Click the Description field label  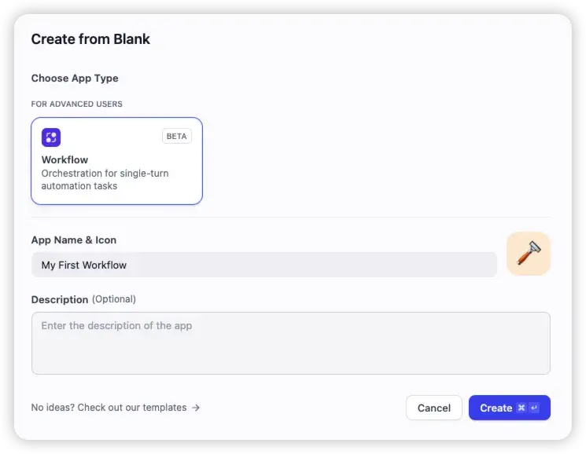[60, 299]
